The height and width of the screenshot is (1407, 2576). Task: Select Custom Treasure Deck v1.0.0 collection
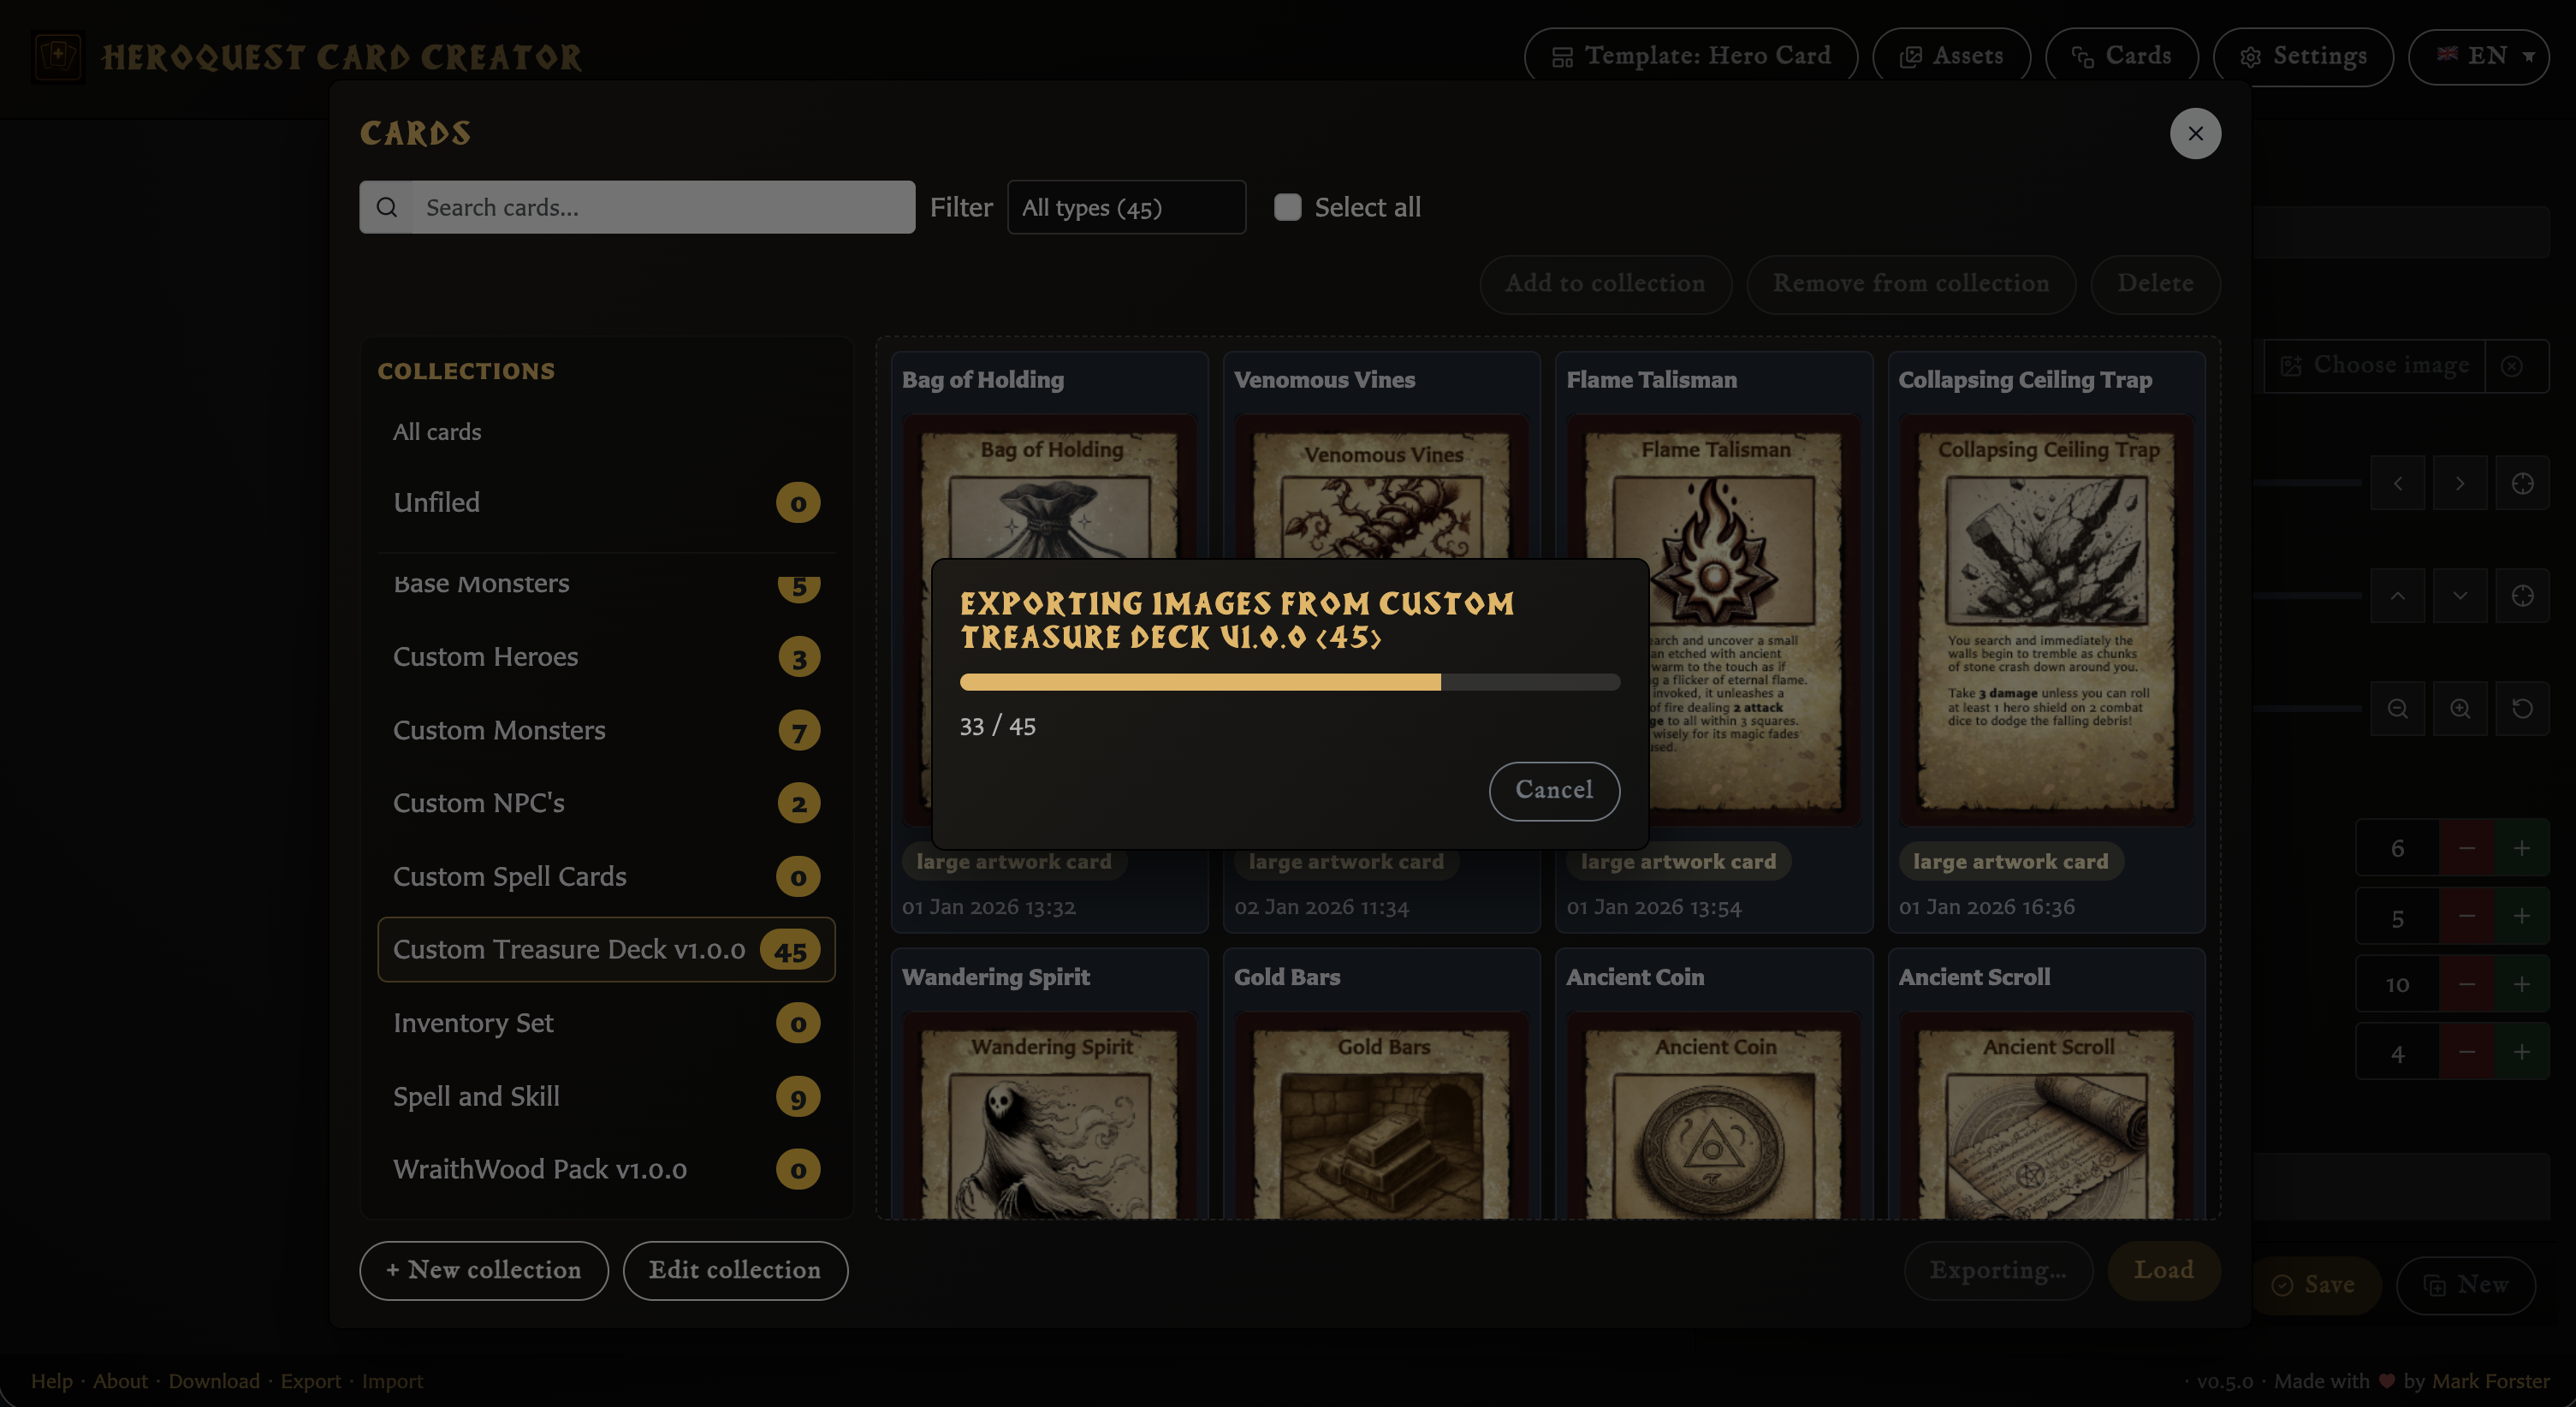click(x=606, y=950)
